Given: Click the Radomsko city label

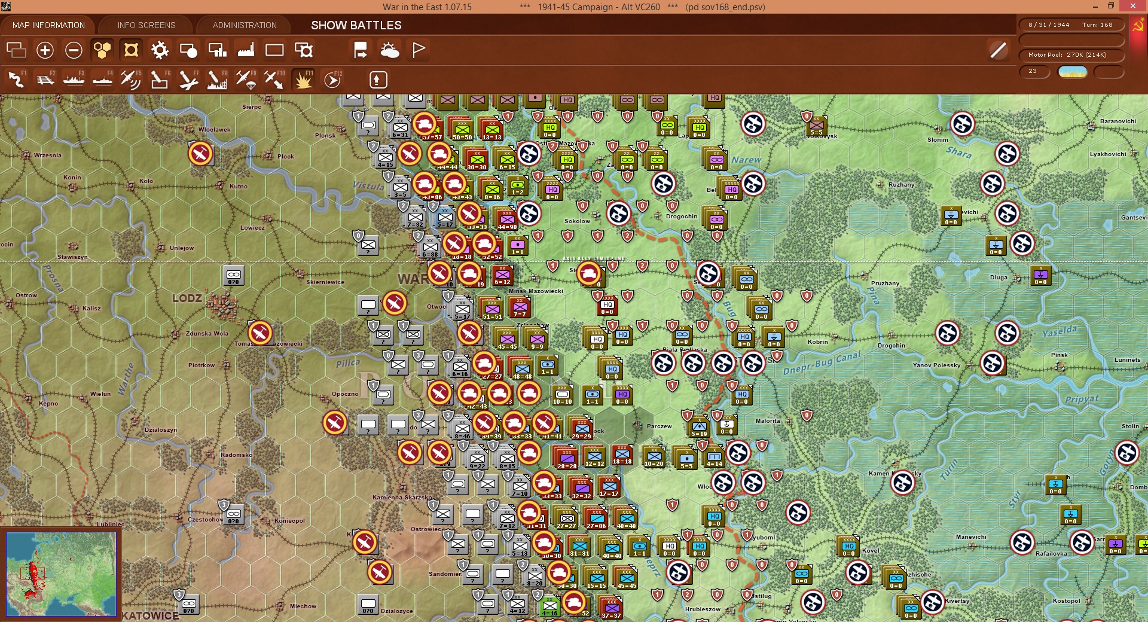Looking at the screenshot, I should [x=236, y=455].
